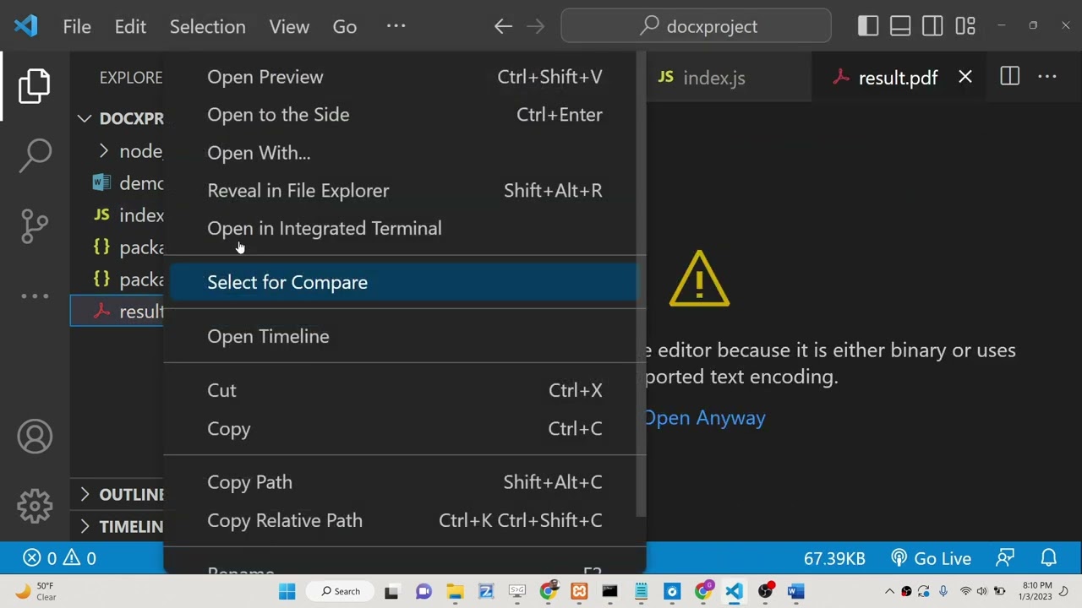Choose Select for Compare from context menu
1082x608 pixels.
coord(287,283)
